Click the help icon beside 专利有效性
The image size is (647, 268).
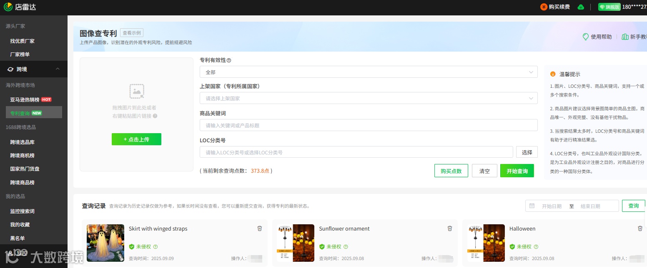pos(229,60)
